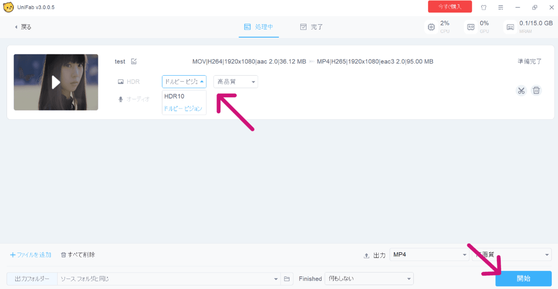Switch to the 処理中 tab
The image size is (558, 289).
coord(259,27)
